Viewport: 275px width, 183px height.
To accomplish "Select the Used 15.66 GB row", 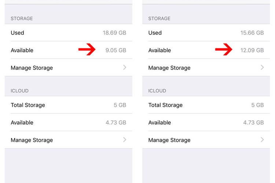I will [x=206, y=33].
